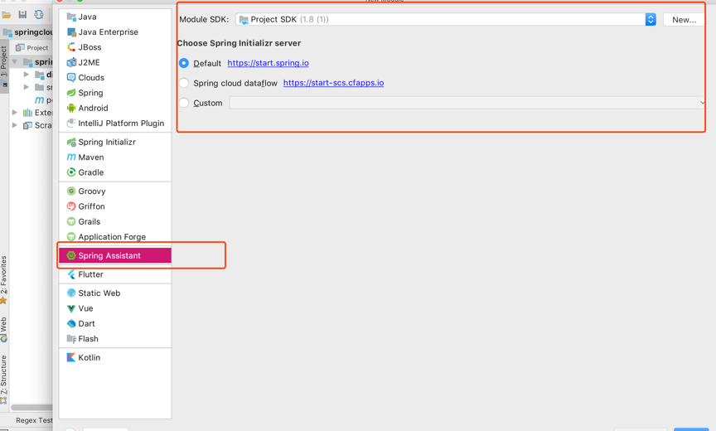
Task: Click the New... SDK button
Action: [x=684, y=20]
